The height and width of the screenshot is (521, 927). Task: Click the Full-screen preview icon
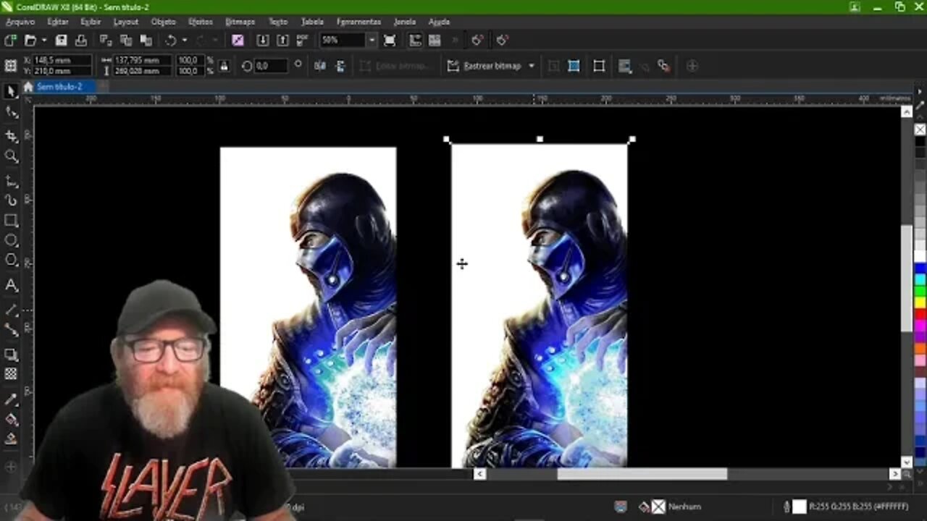click(x=390, y=41)
